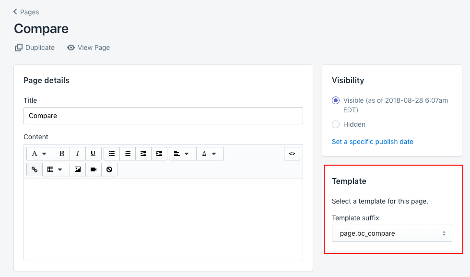Select the Hidden visibility option
The width and height of the screenshot is (470, 277).
pyautogui.click(x=336, y=124)
